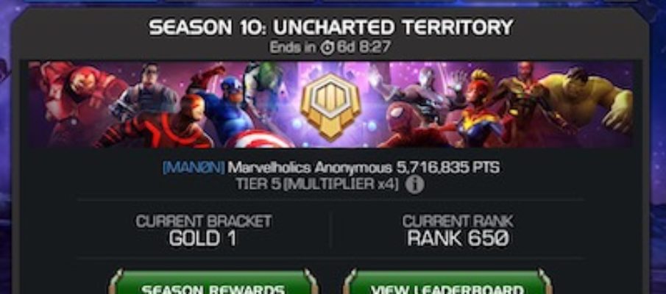This screenshot has height=294, width=666.
Task: Tap the Ends in 6d 8:27 countdown
Action: [330, 48]
